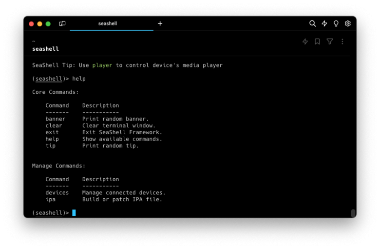380x249 pixels.
Task: Open the block's three-dot more menu
Action: (x=342, y=41)
